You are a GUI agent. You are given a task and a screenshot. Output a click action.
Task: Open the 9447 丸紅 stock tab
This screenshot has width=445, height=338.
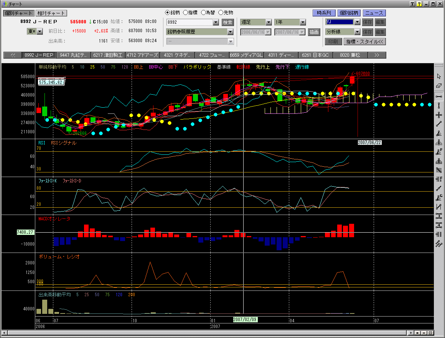click(74, 55)
